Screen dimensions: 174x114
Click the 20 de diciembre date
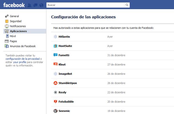pos(116,102)
